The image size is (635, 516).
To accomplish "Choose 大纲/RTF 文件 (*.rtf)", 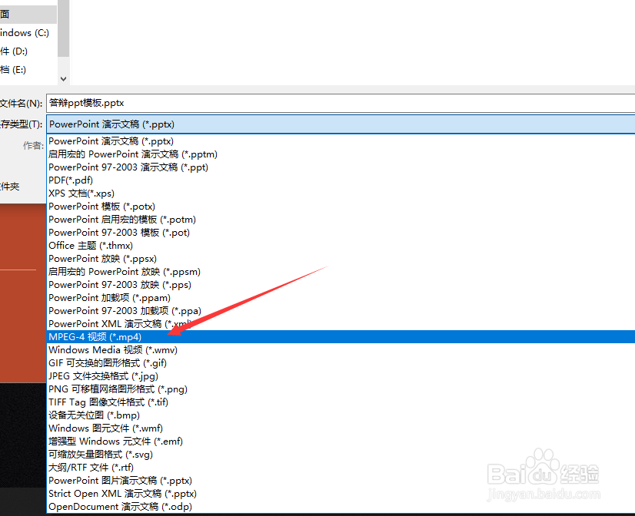I will pyautogui.click(x=341, y=468).
